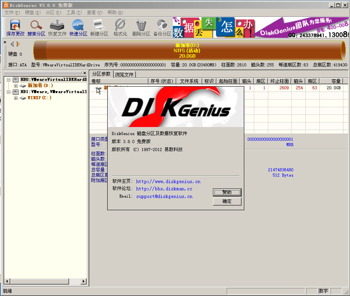Open the 文件(F) menu
Image resolution: width=350 pixels, height=296 pixels.
tap(12, 13)
